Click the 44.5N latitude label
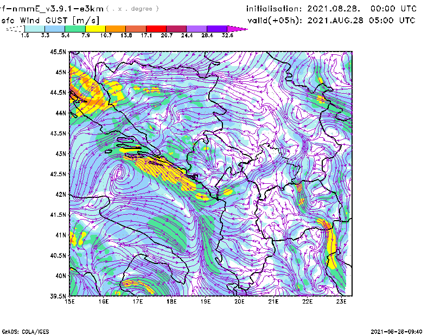 click(x=58, y=92)
